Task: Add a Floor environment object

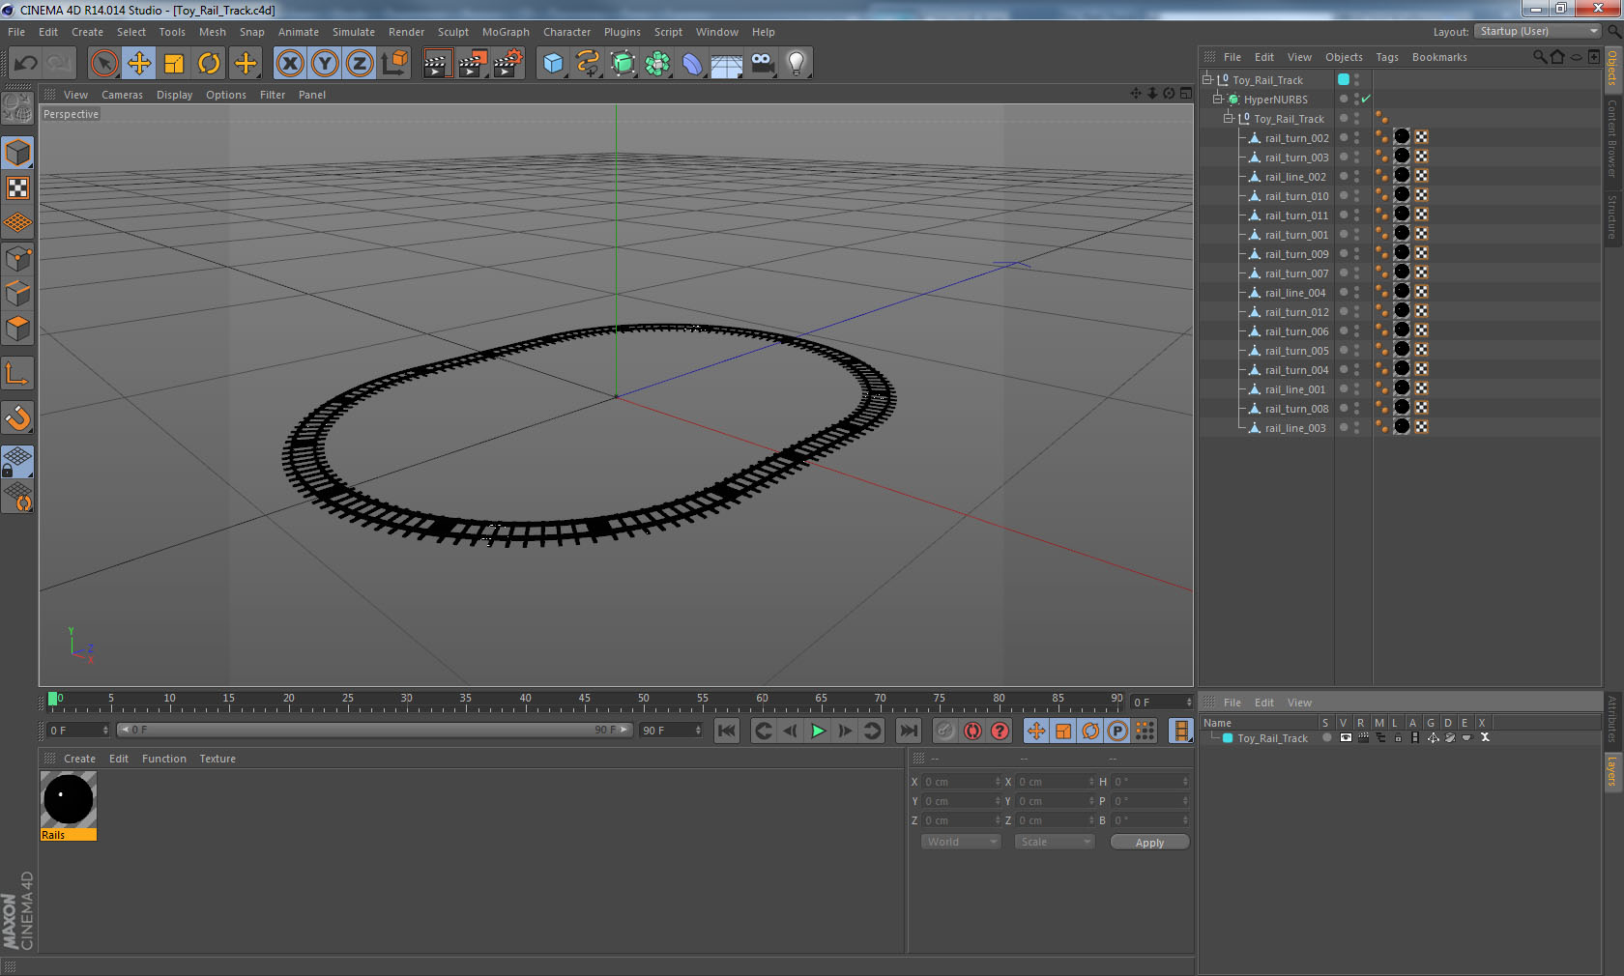Action: click(727, 64)
